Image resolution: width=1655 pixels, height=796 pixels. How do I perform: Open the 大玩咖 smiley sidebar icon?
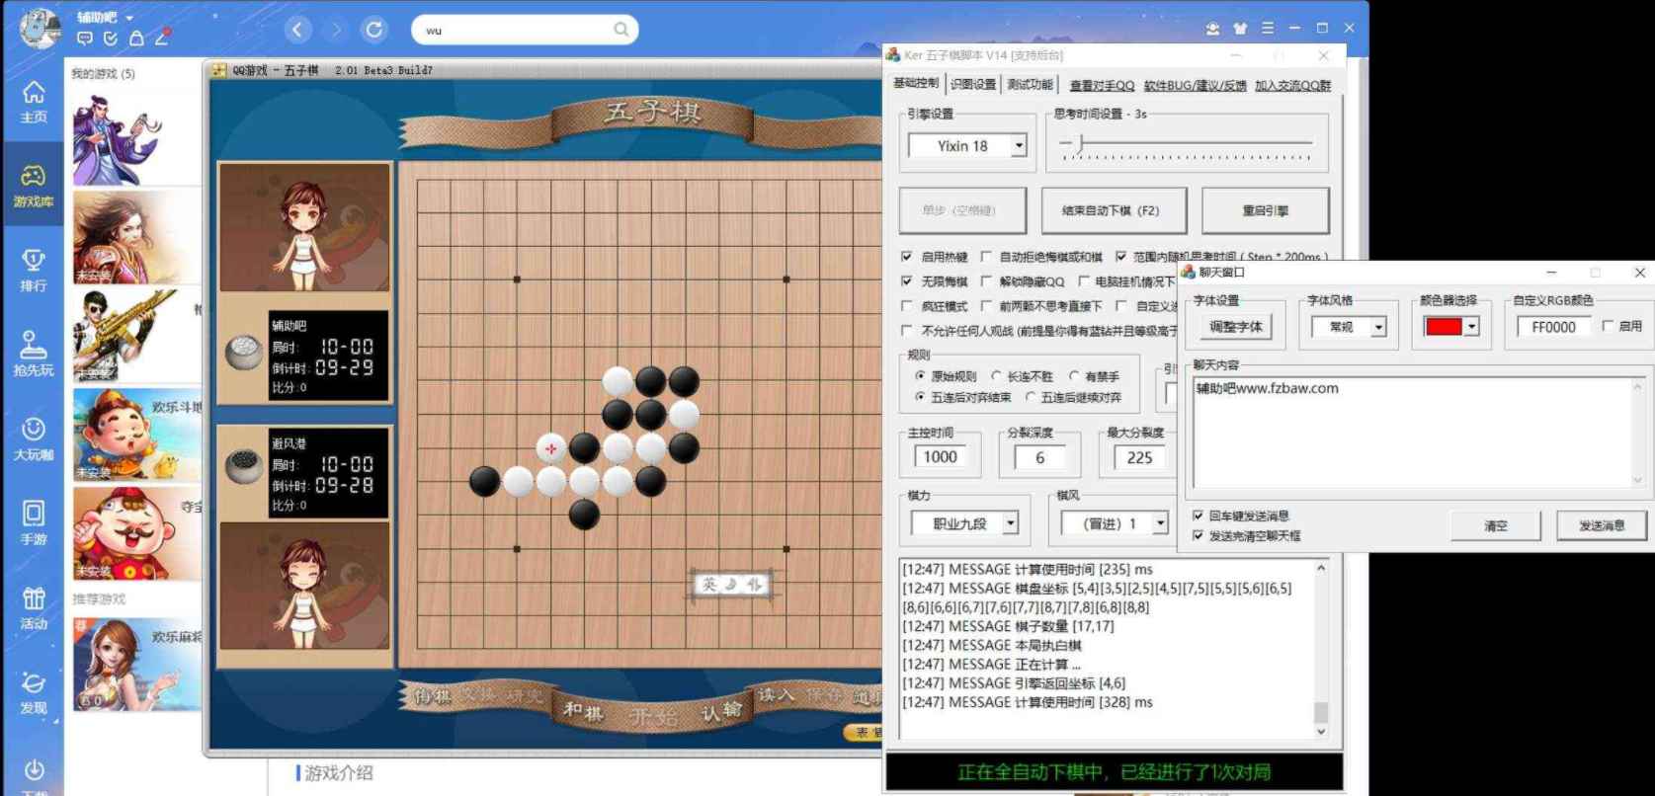point(34,439)
